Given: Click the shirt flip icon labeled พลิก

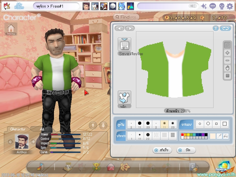Looking at the screenshot, I should coord(124,97).
